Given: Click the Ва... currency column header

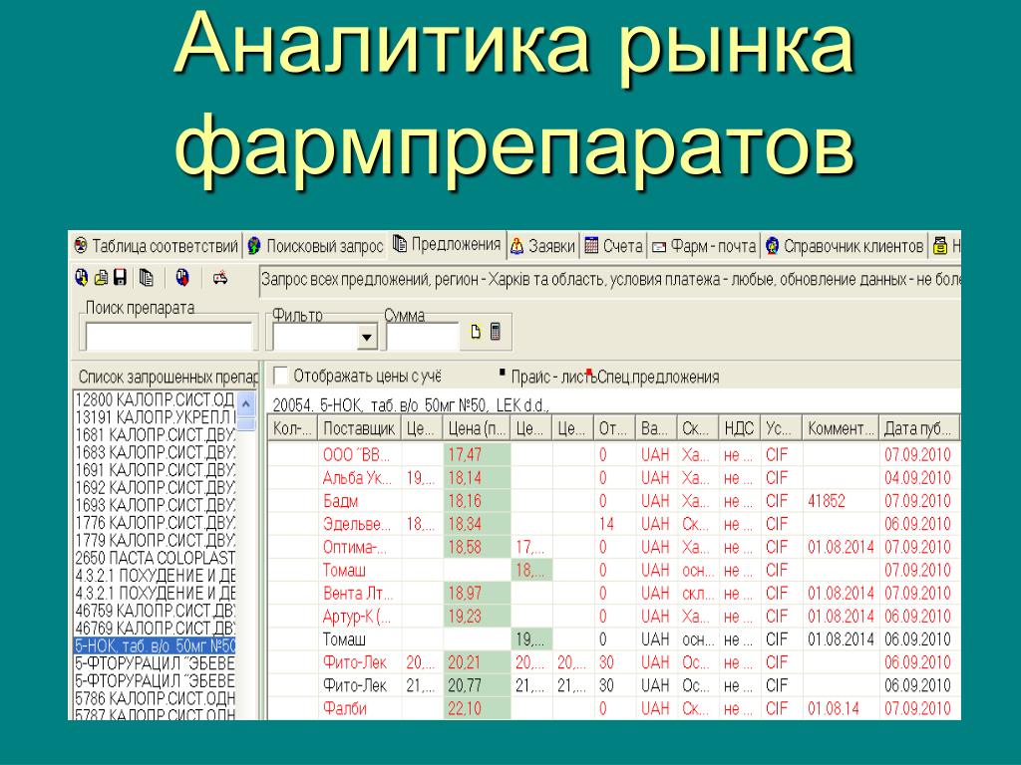Looking at the screenshot, I should 656,428.
